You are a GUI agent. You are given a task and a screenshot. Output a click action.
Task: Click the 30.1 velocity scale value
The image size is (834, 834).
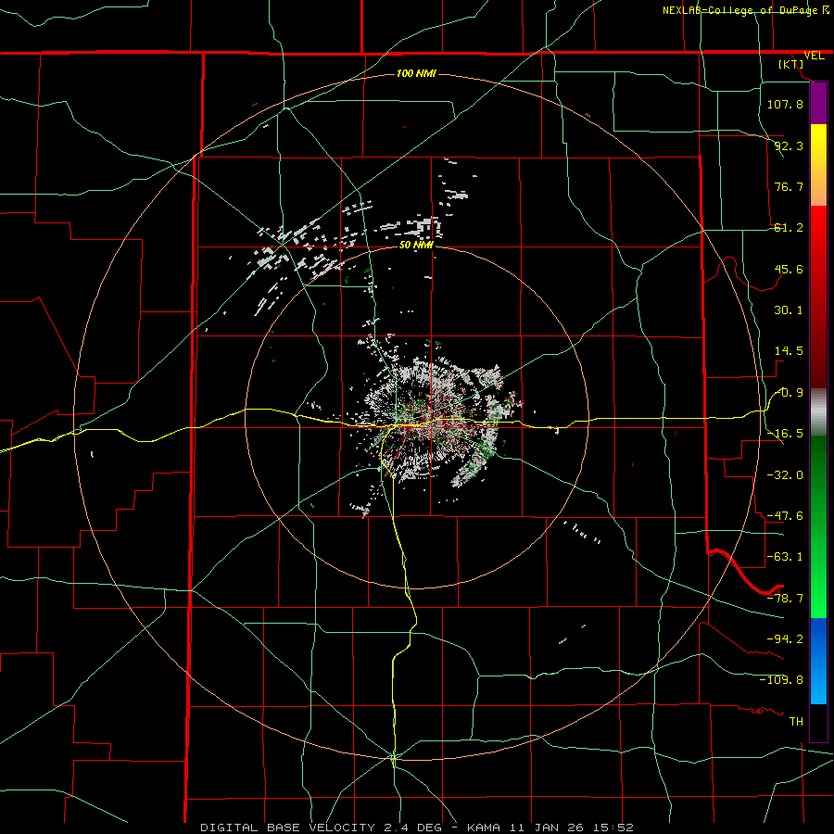tap(789, 310)
